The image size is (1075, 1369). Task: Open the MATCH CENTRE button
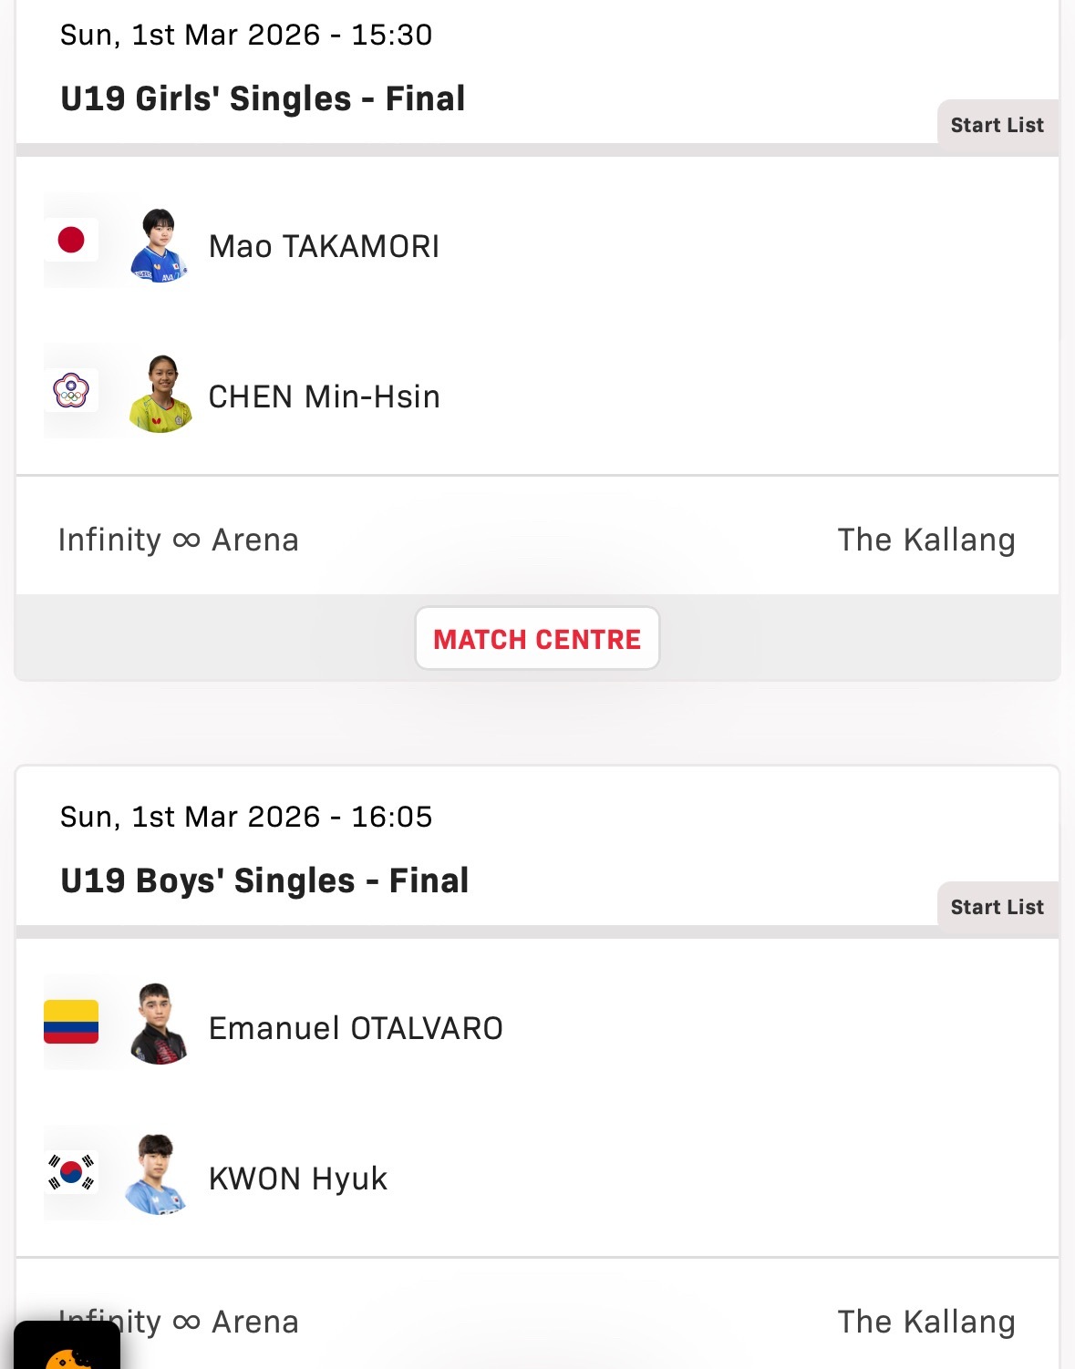(537, 639)
